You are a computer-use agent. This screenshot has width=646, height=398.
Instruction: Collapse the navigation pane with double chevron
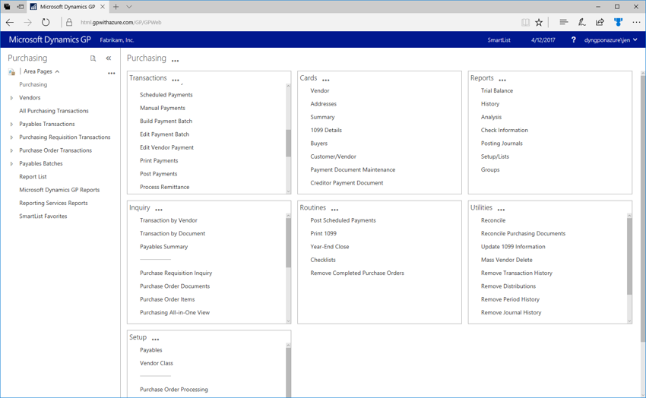pyautogui.click(x=109, y=58)
